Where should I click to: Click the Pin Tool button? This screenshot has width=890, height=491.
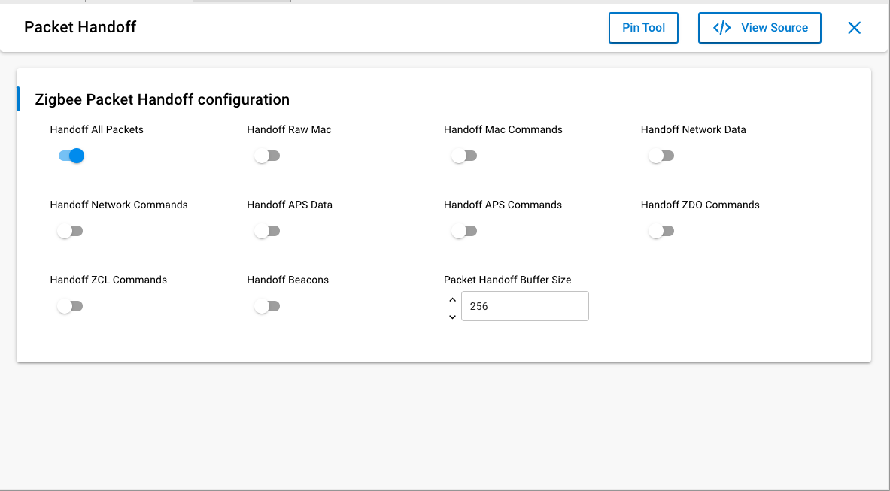point(643,27)
